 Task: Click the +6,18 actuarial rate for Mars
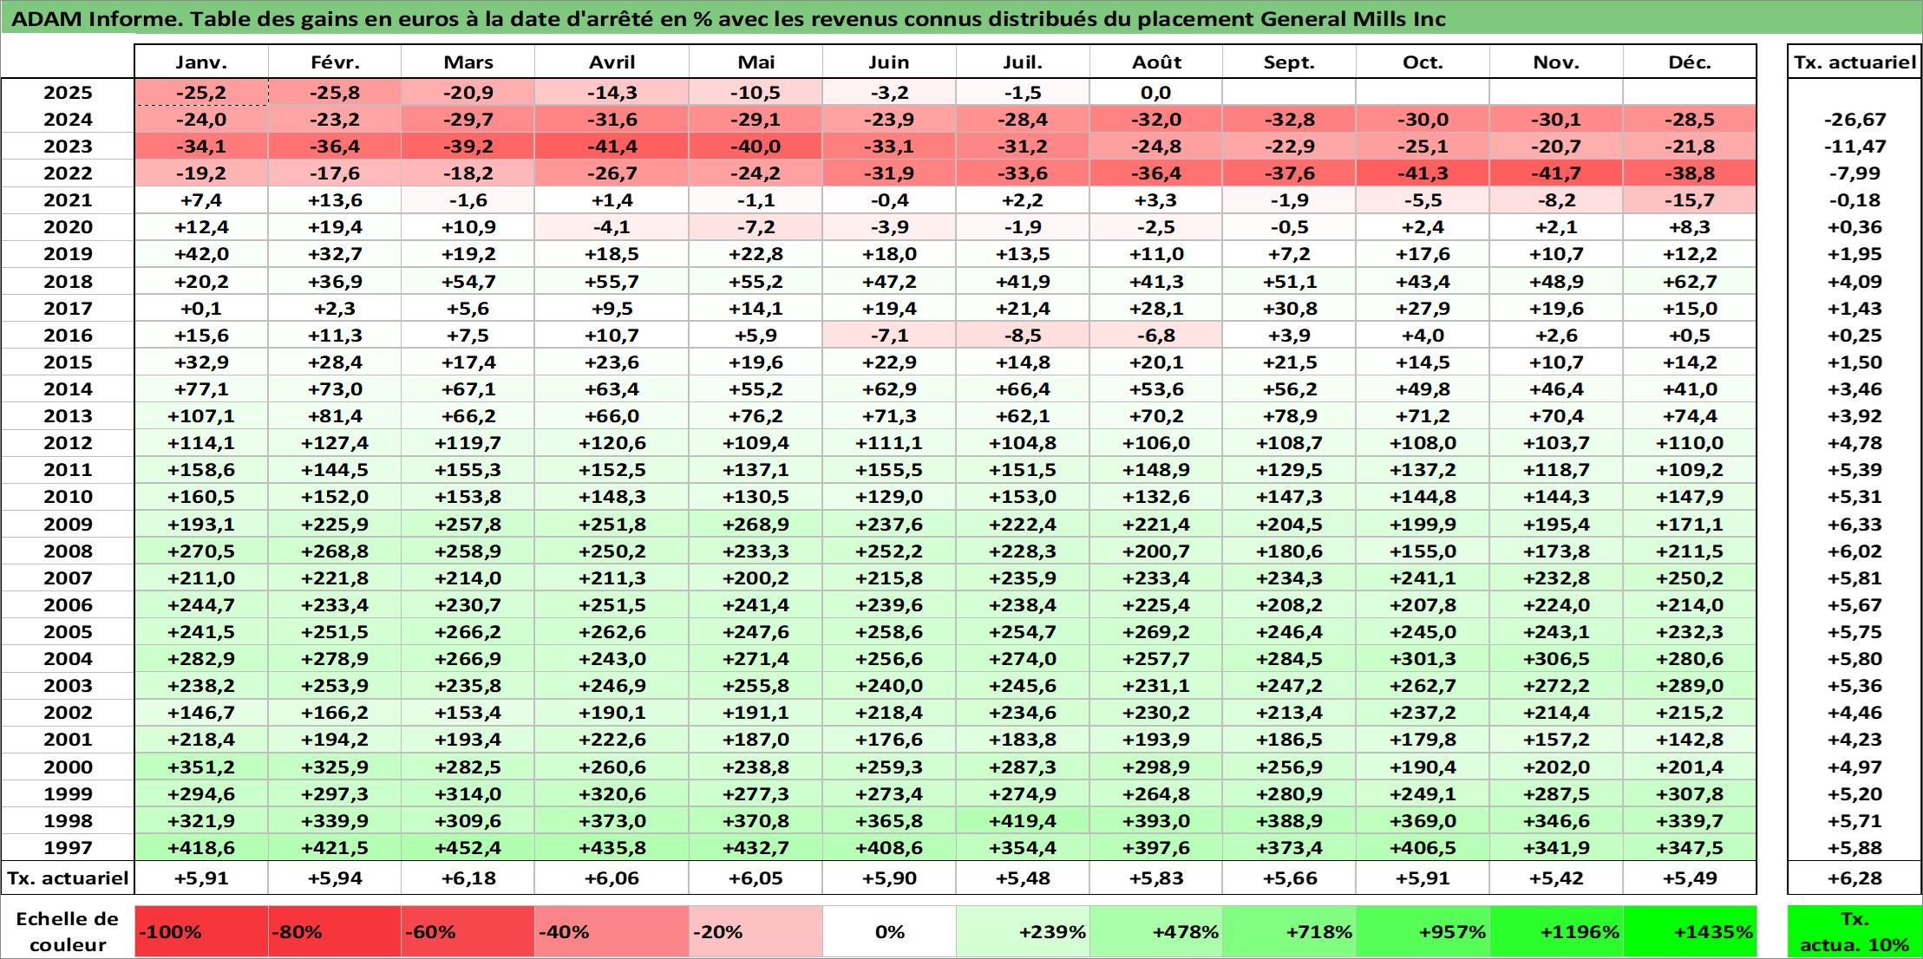(468, 878)
